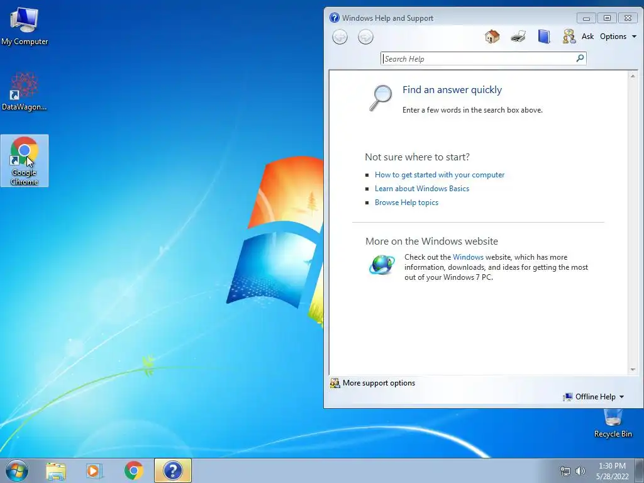
Task: Click the magnifying glass illustration
Action: pyautogui.click(x=380, y=97)
